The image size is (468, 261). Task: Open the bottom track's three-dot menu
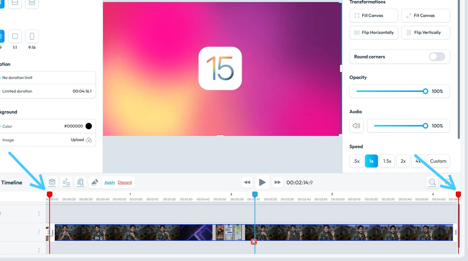[39, 250]
